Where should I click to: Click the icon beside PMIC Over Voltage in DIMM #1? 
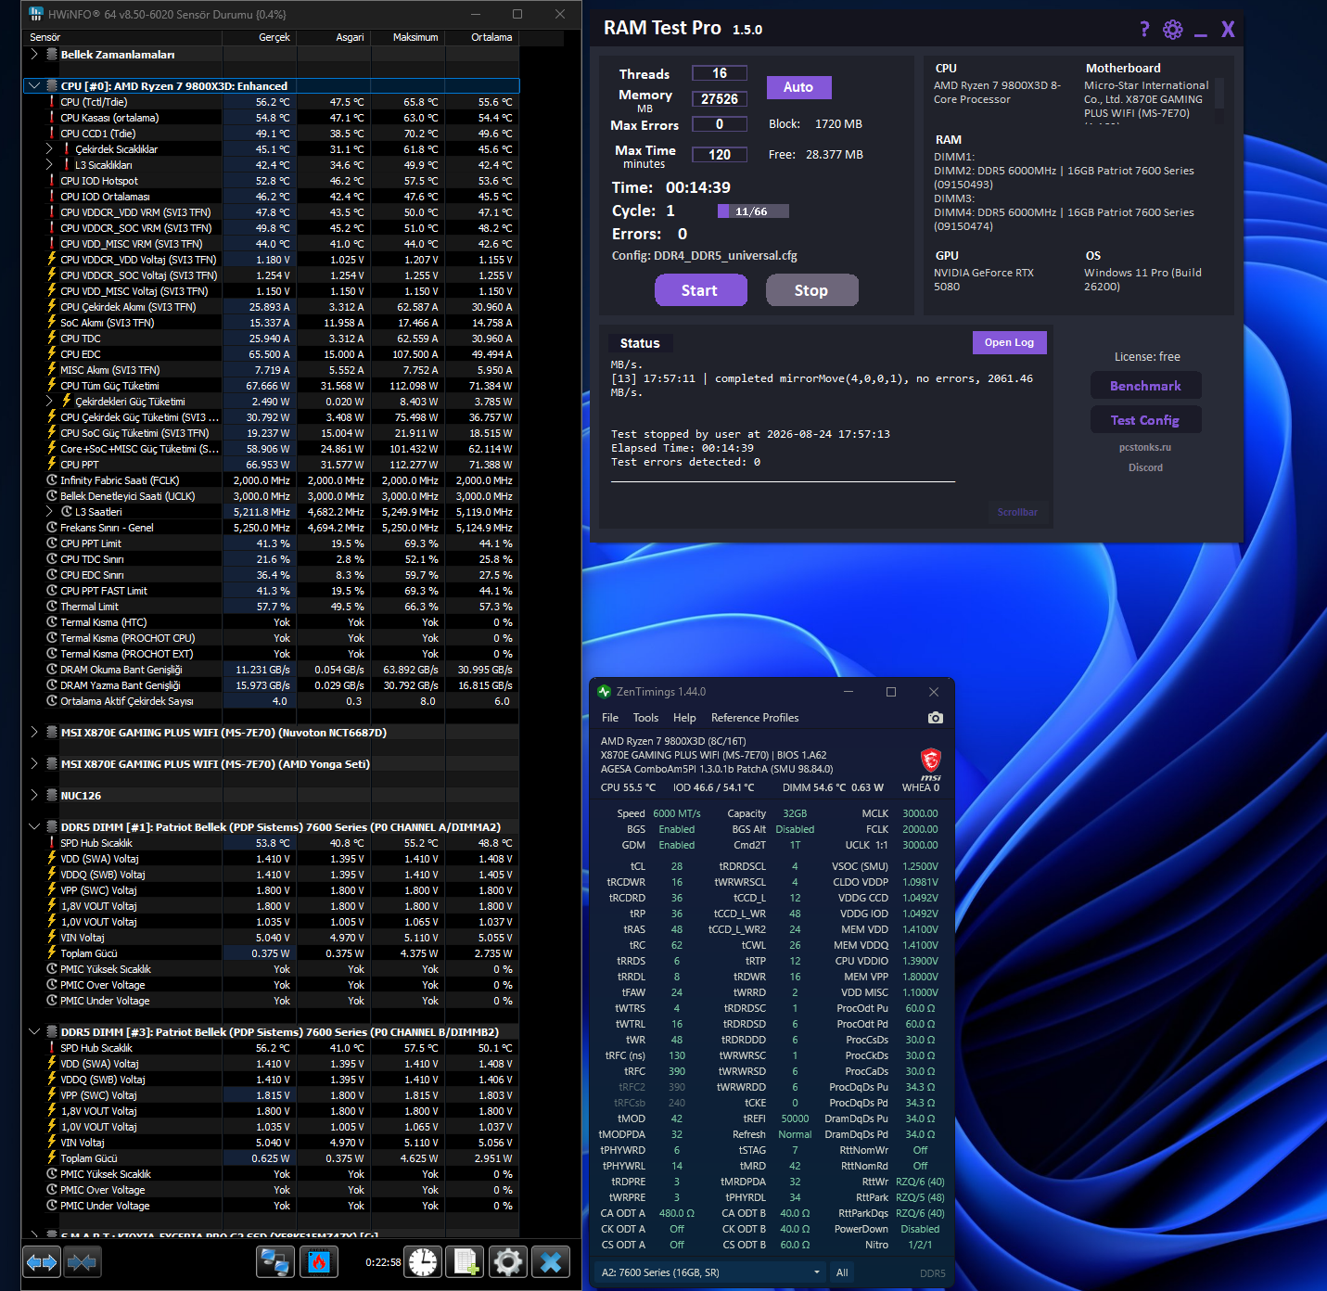52,985
